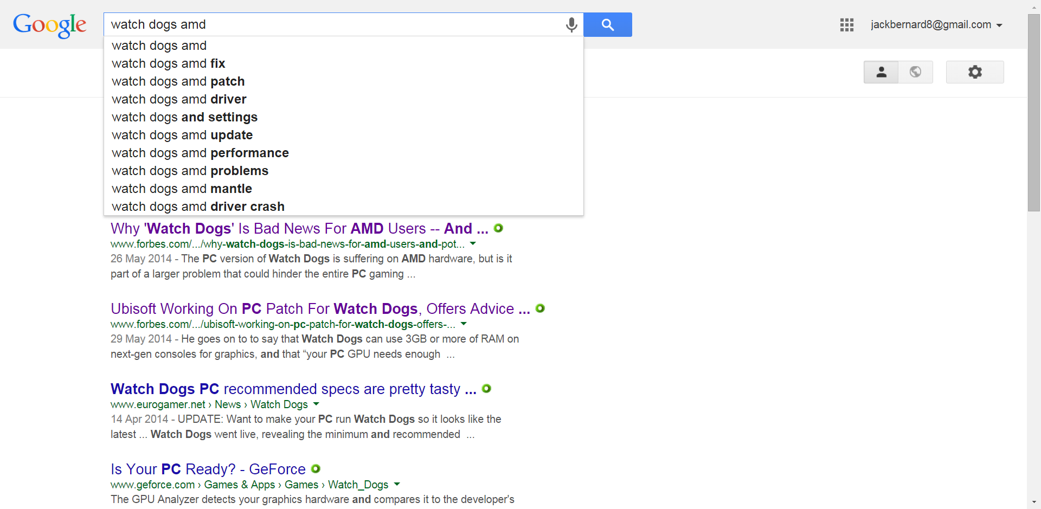
Task: Open search settings gear
Action: point(975,72)
